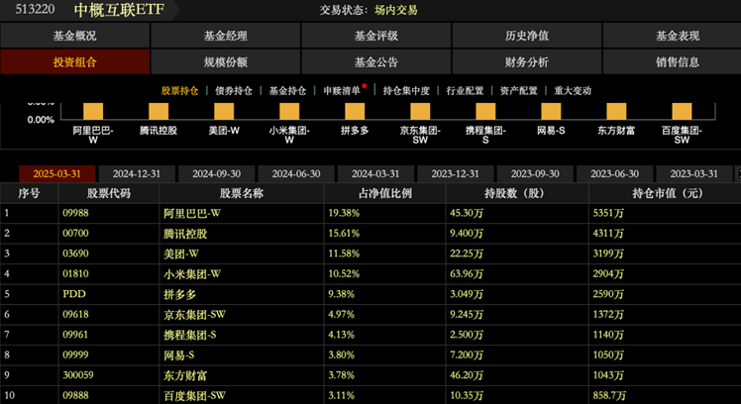
Task: Select the 2023-06-30 report date
Action: coord(614,174)
